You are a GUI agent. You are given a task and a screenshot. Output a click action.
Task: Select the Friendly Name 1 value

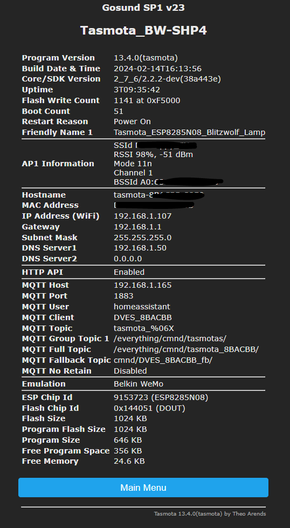[190, 132]
